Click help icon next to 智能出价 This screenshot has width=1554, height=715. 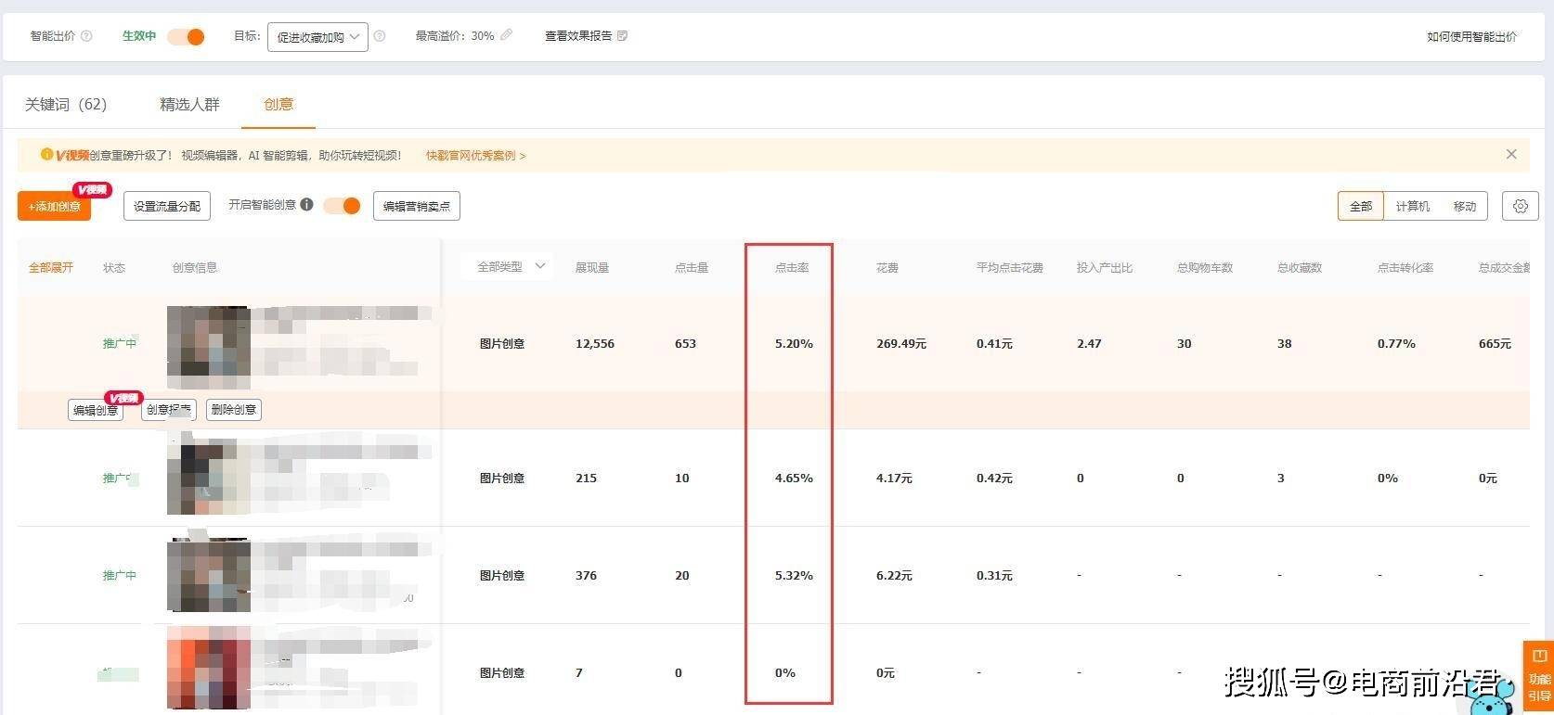pos(86,36)
